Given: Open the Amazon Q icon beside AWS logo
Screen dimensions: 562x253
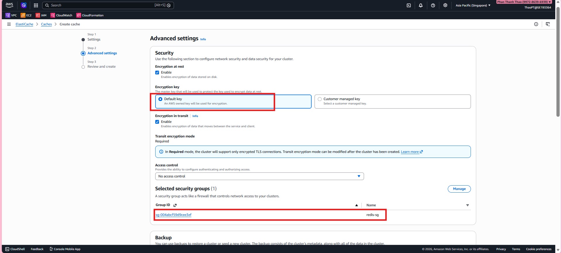Looking at the screenshot, I should click(x=24, y=5).
